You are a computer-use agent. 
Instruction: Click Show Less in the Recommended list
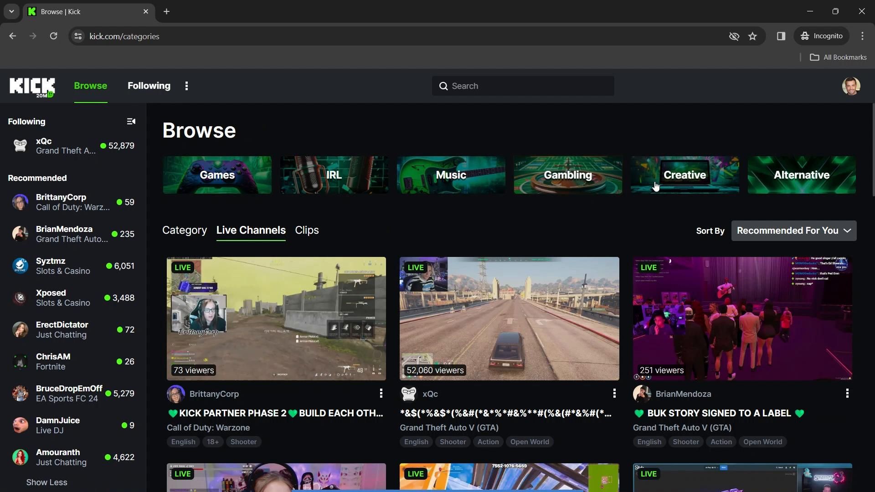coord(46,482)
